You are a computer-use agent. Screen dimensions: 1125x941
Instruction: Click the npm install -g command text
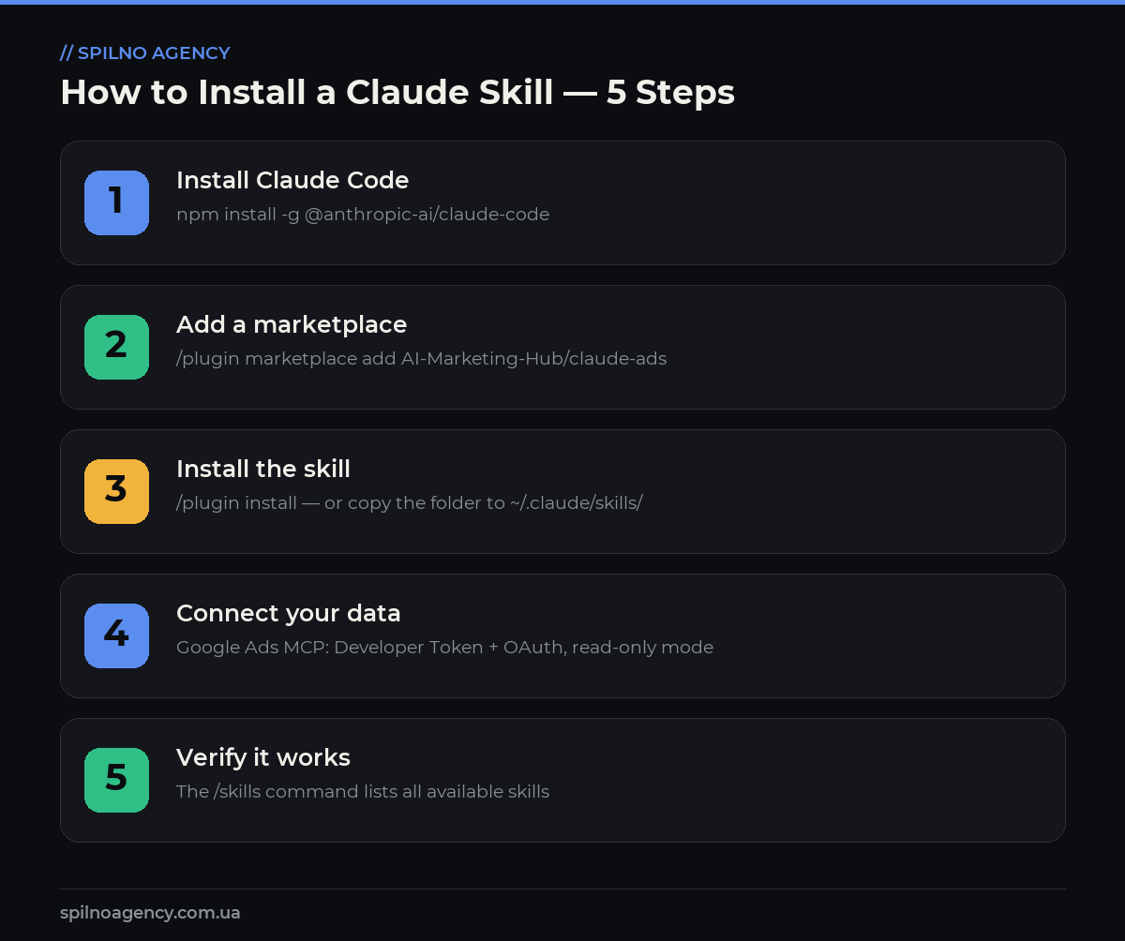[x=363, y=215]
